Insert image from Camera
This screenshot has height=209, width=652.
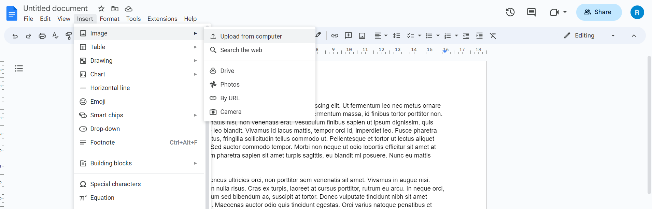tap(259, 112)
